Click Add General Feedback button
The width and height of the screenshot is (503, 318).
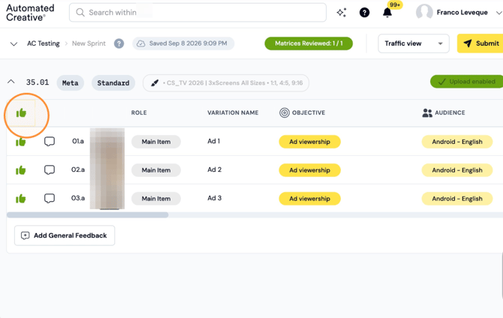click(65, 235)
